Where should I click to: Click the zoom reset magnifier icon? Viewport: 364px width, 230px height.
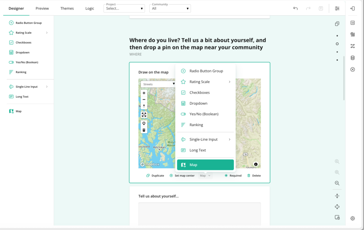click(x=337, y=172)
